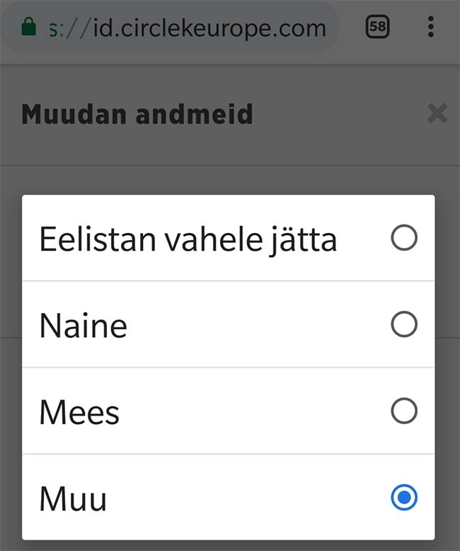Choose the Naine radio button

[404, 325]
